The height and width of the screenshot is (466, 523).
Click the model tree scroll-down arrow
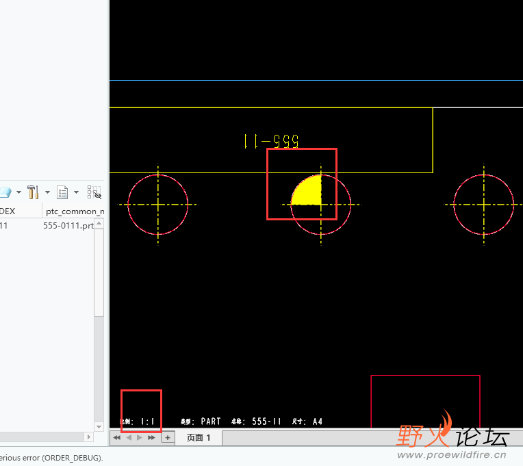tap(99, 427)
